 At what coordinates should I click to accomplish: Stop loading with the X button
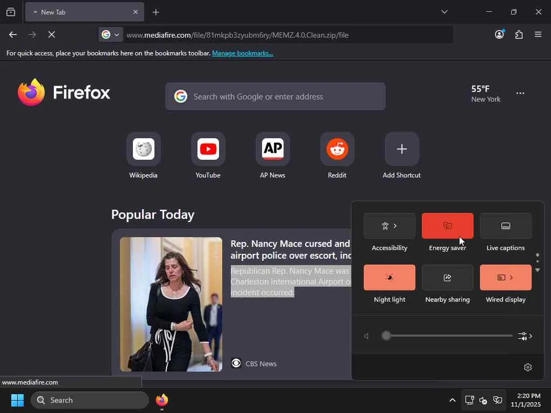coord(51,34)
